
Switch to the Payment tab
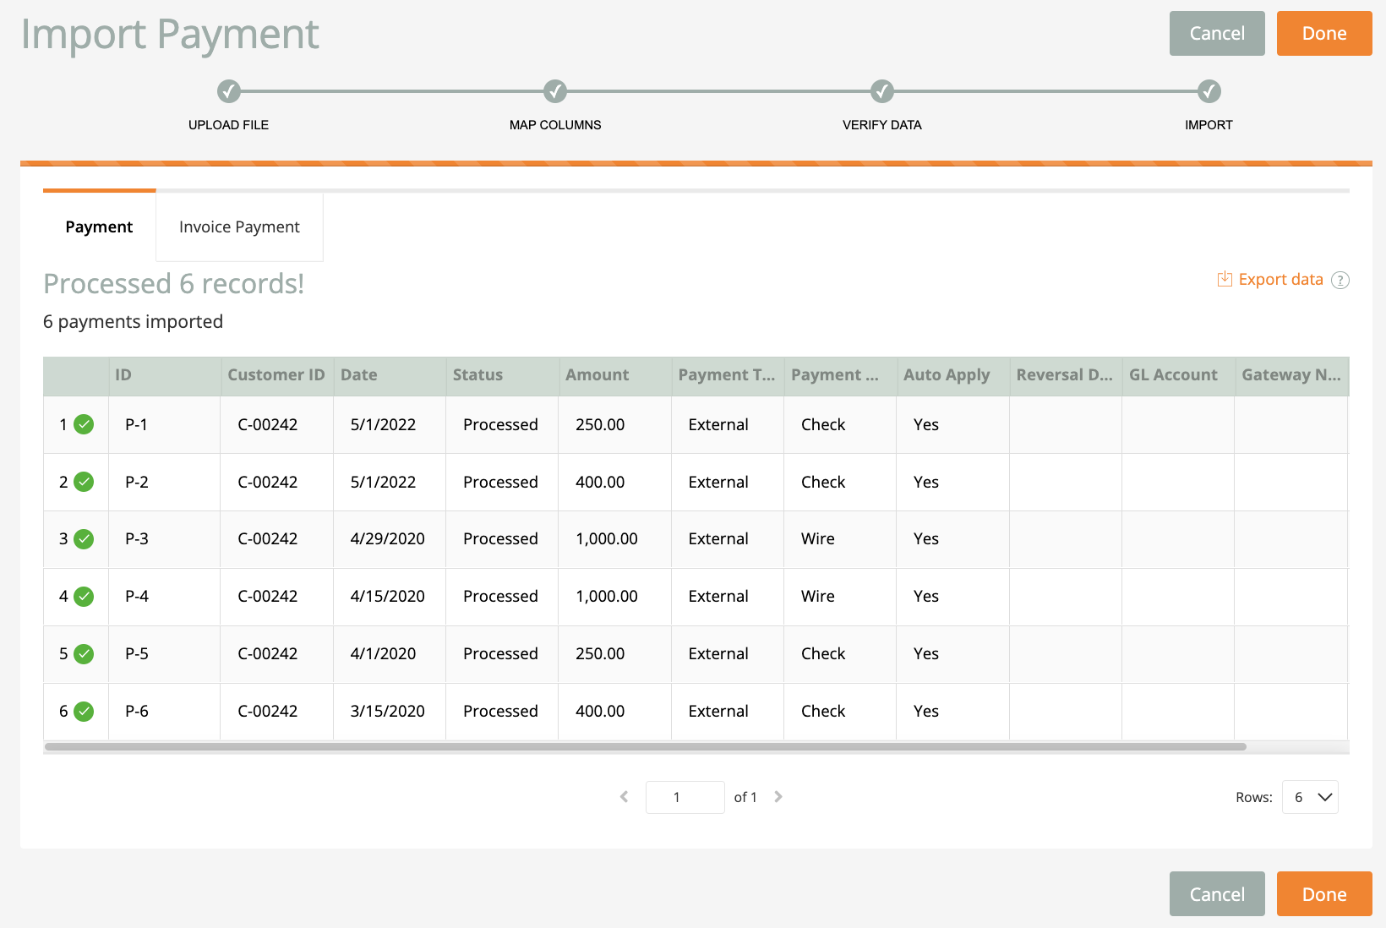pyautogui.click(x=99, y=227)
